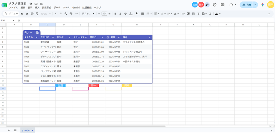The width and height of the screenshot is (275, 137).
Task: Open the text color picker
Action: coord(130,14)
